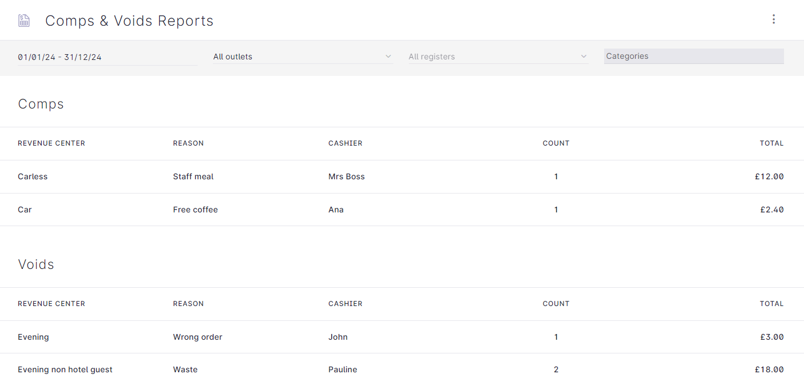Click the Categories filter field

pyautogui.click(x=693, y=56)
